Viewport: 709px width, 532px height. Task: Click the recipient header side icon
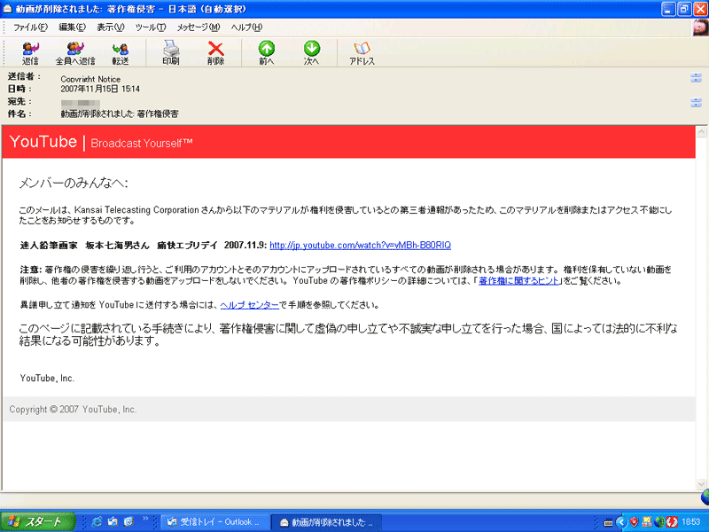pyautogui.click(x=697, y=103)
